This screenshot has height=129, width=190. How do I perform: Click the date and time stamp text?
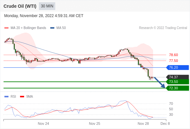tap(44, 16)
